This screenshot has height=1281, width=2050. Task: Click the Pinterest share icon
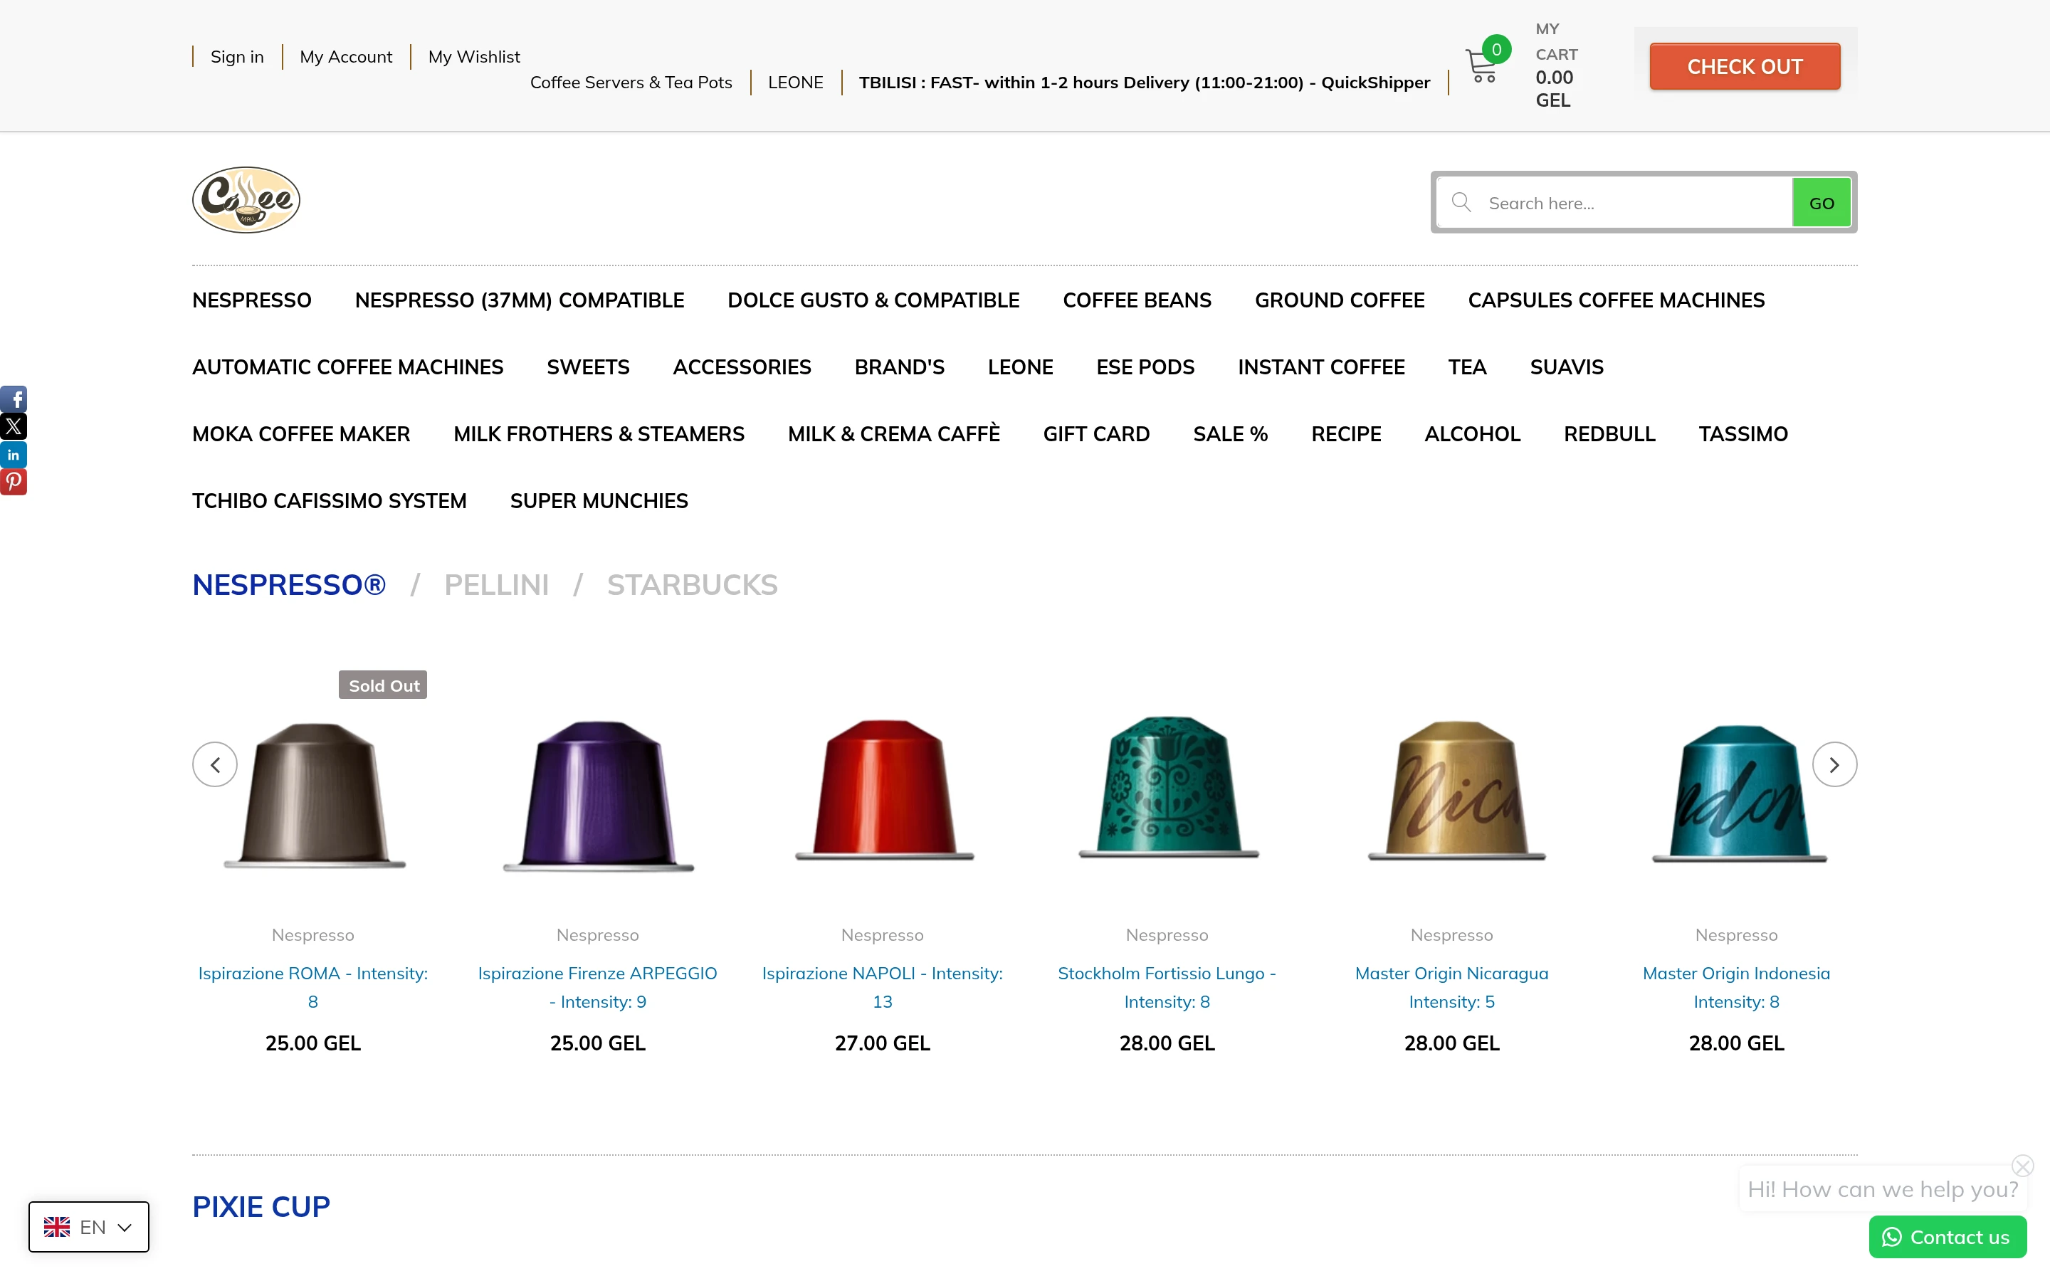point(14,482)
